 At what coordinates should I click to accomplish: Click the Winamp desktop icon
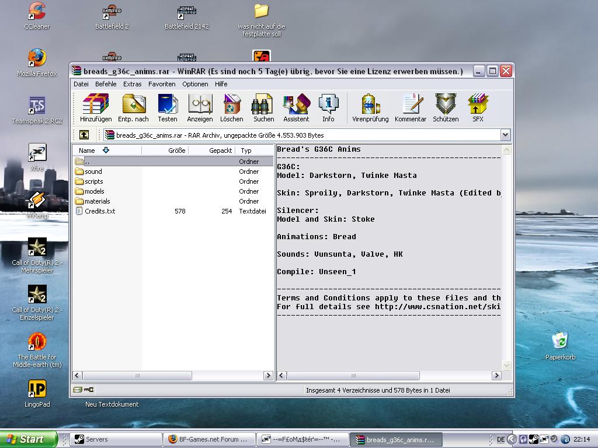(x=37, y=205)
